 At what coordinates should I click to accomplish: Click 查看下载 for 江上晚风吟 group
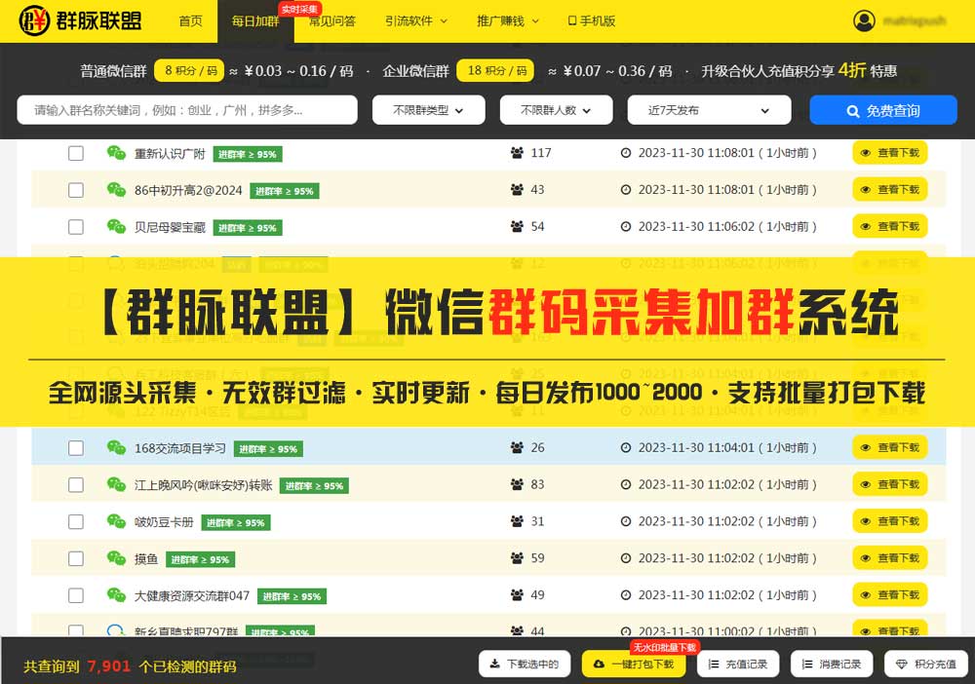coord(889,485)
